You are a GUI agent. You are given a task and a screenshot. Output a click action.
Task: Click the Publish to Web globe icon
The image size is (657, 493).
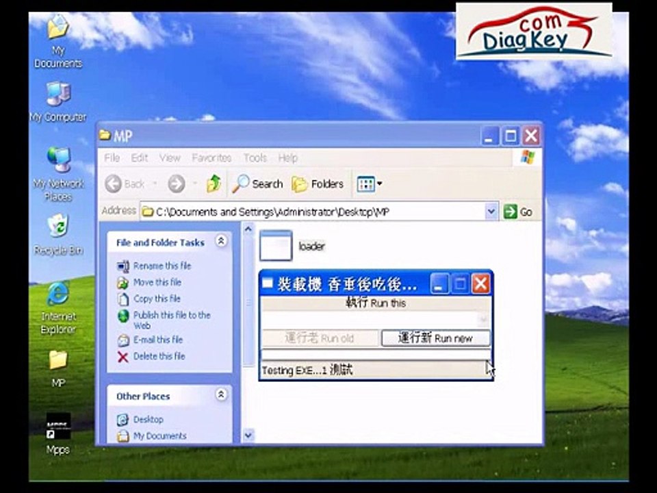pyautogui.click(x=123, y=316)
